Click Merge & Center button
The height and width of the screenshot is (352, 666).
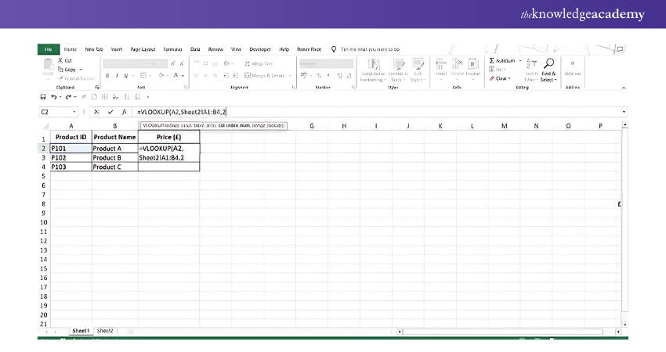coord(266,76)
